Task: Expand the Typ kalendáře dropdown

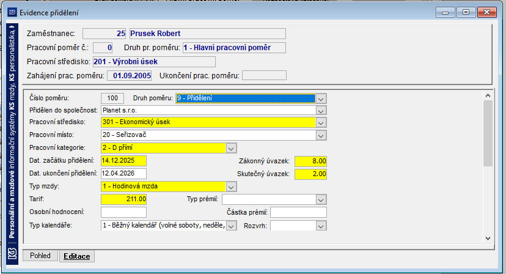Action: click(231, 226)
